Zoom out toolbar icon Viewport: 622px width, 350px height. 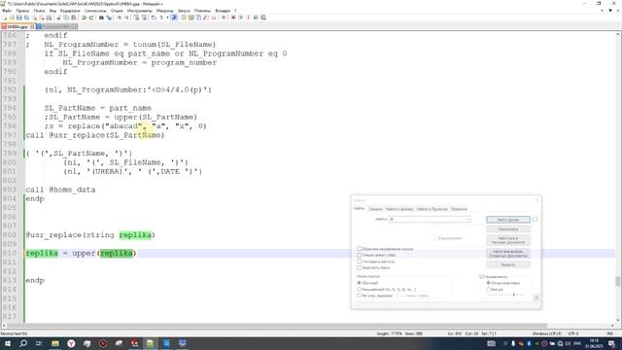coord(126,17)
